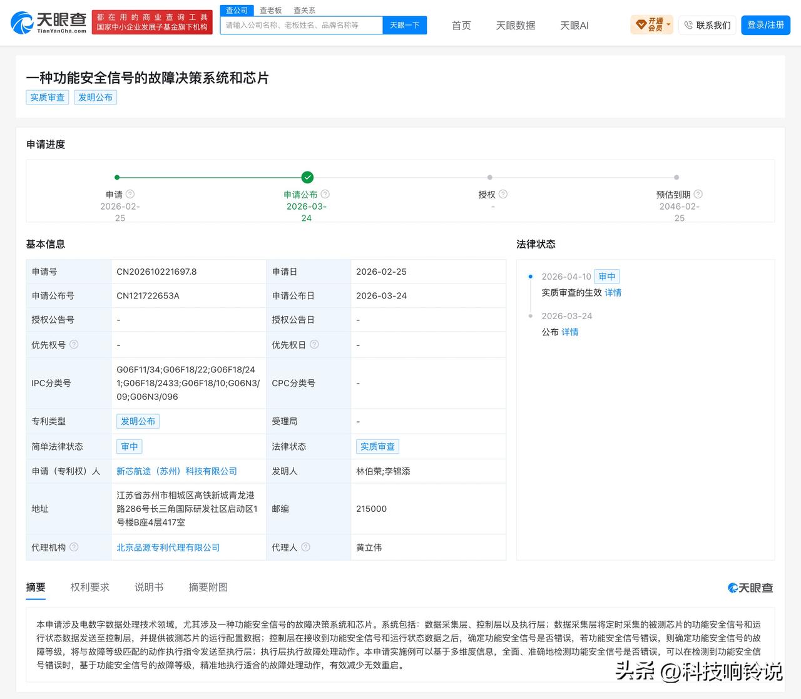Click the help icon beside 申请公布
801x699 pixels.
coord(325,194)
